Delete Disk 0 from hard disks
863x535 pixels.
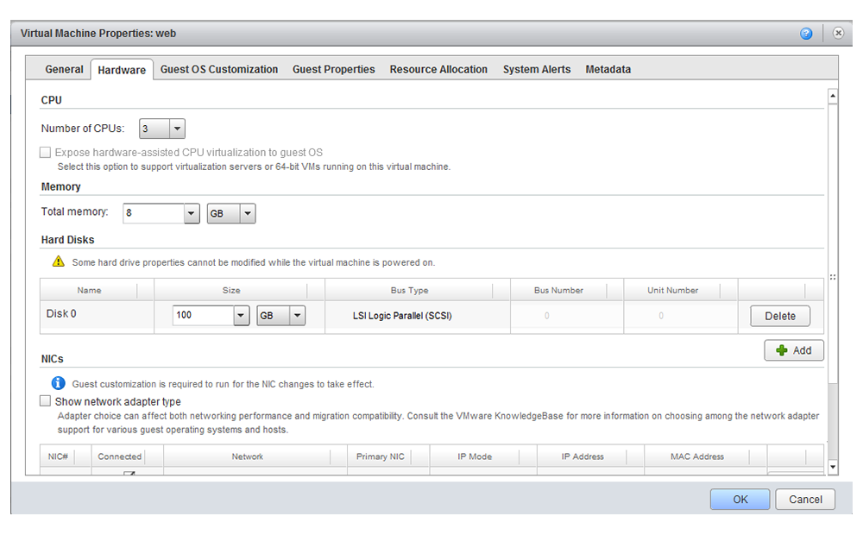click(x=779, y=316)
